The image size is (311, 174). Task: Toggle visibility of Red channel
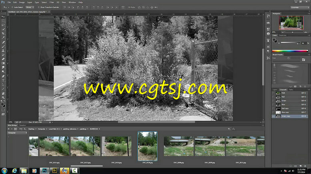pyautogui.click(x=273, y=97)
